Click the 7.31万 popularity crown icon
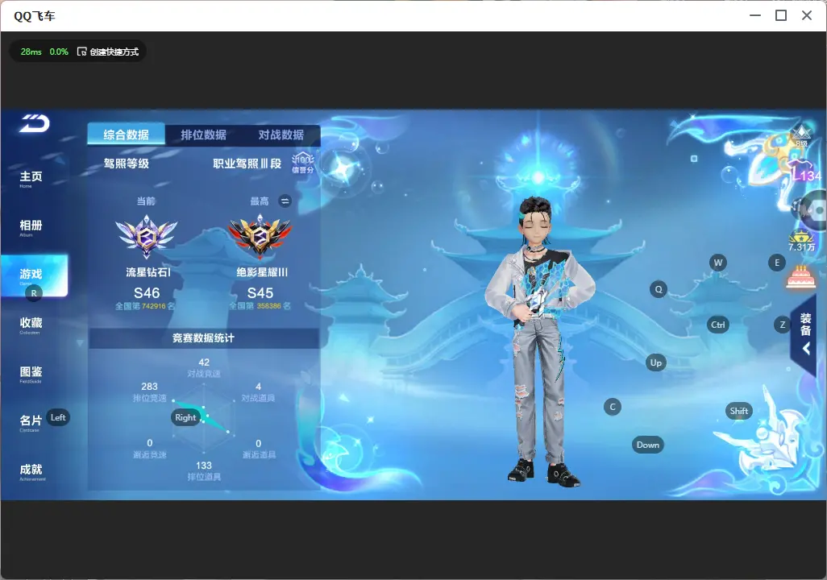The image size is (827, 580). [x=801, y=241]
